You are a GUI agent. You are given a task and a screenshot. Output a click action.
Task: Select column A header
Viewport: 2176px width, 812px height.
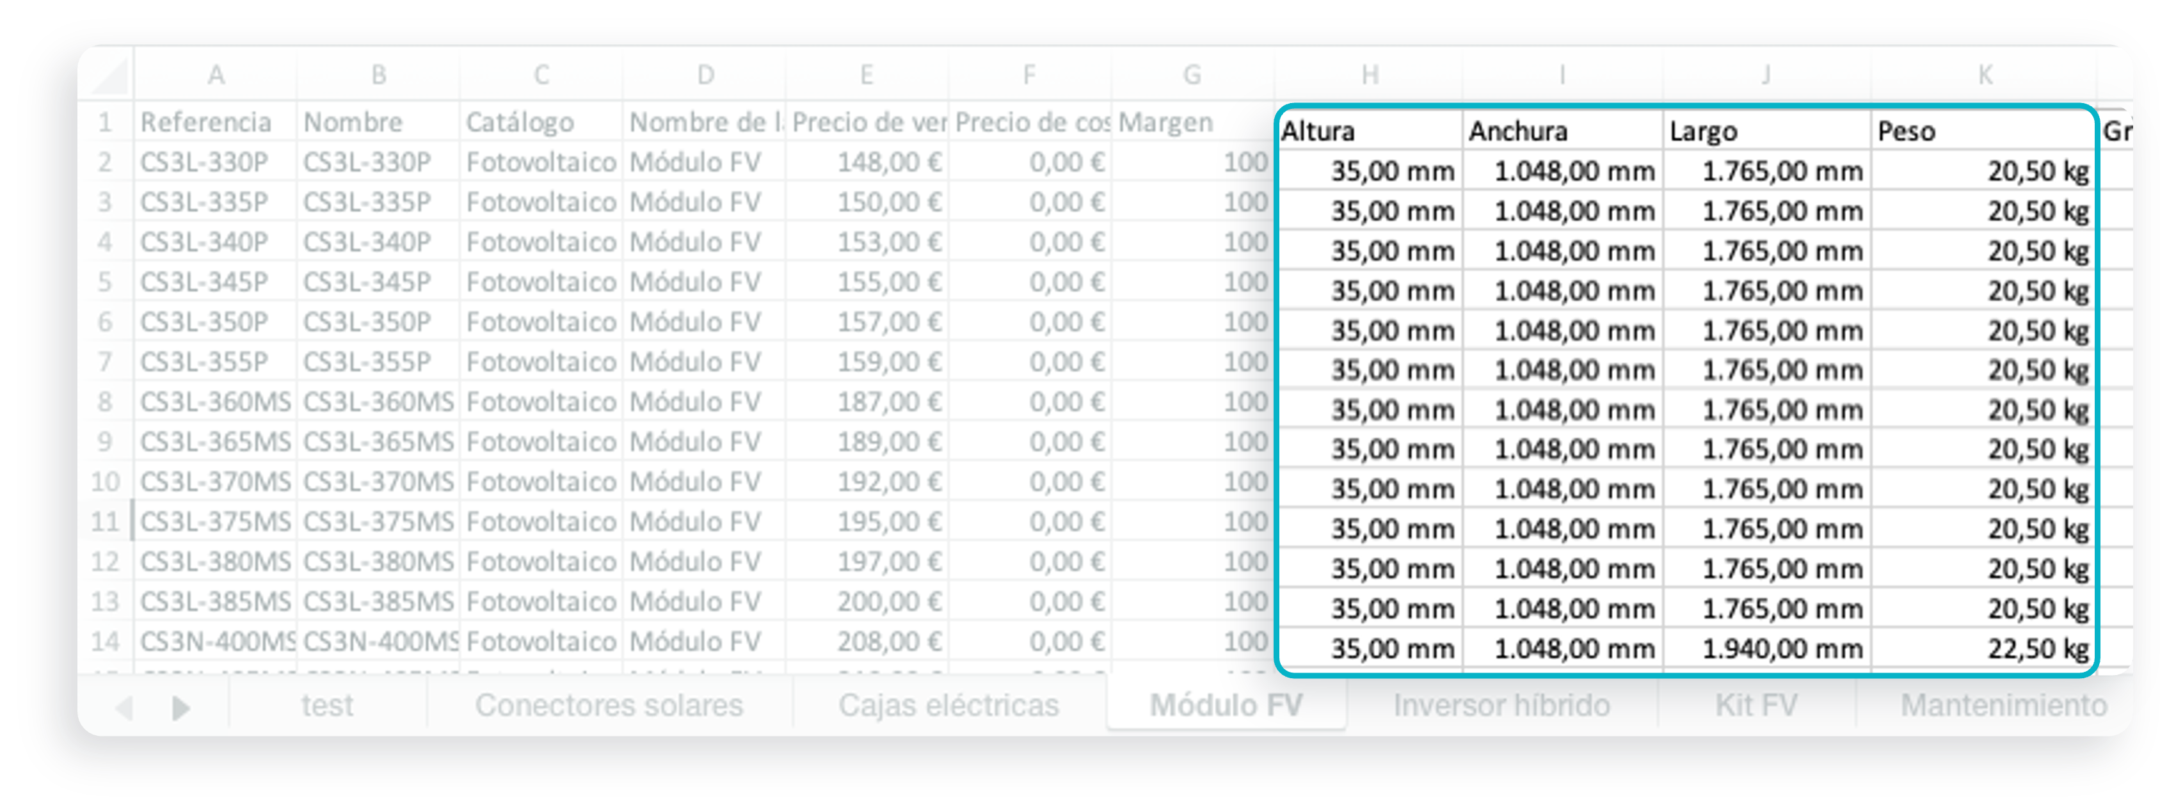coord(216,76)
